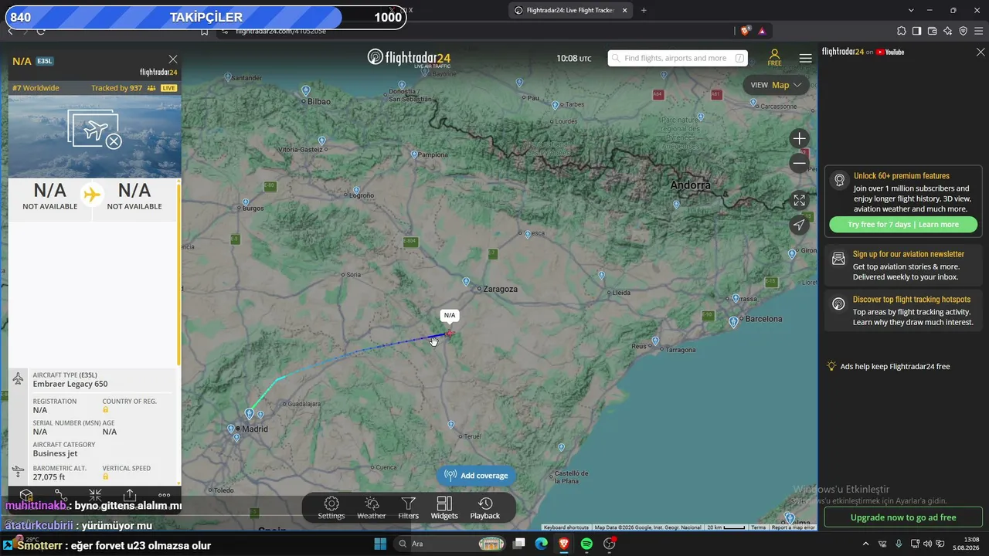The image size is (989, 556).
Task: Toggle fullscreen map view
Action: 800,201
